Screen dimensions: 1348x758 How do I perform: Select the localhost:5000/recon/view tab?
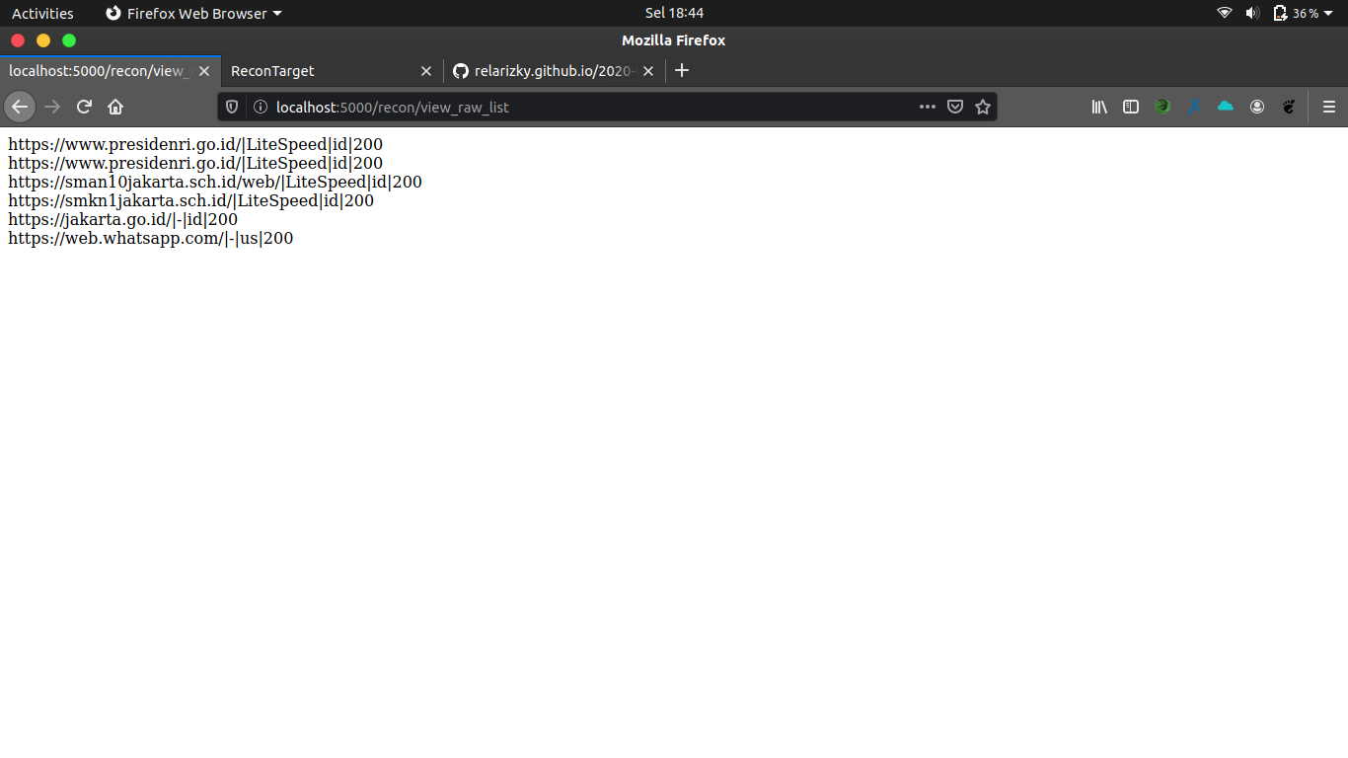click(x=111, y=71)
